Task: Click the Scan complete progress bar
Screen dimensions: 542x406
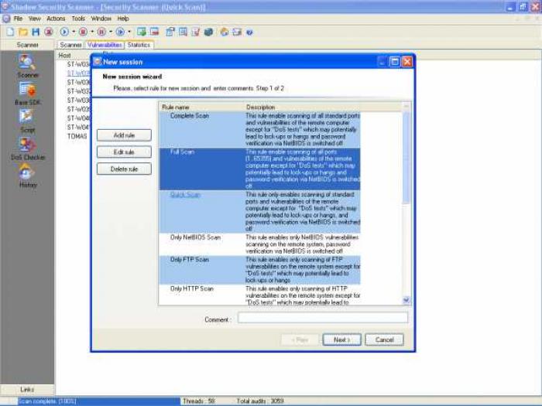Action: pyautogui.click(x=98, y=401)
